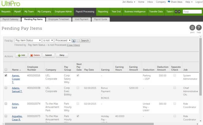This screenshot has width=203, height=125.
Task: Open the 'is not' operator dropdown
Action: (x=48, y=40)
